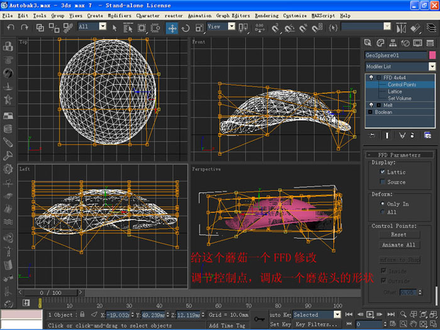Open the Create command panel tab
This screenshot has width=440, height=330.
click(368, 43)
